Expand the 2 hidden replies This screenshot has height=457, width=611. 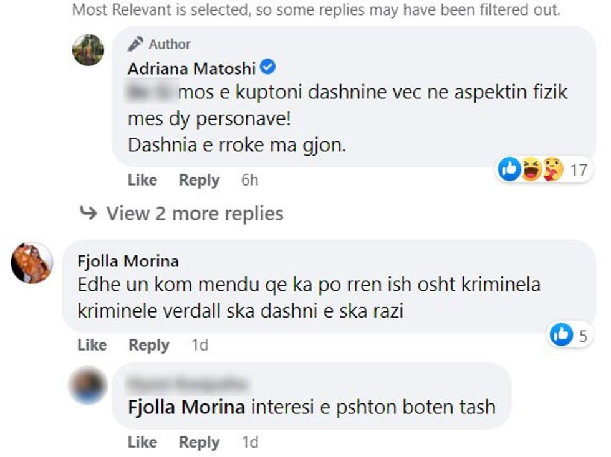point(195,213)
